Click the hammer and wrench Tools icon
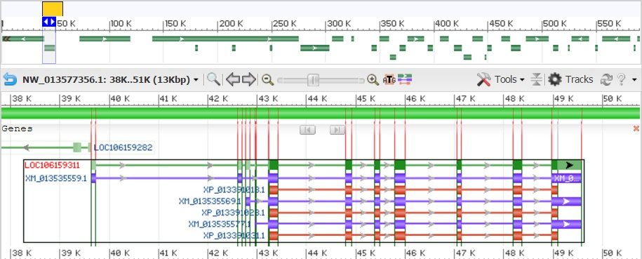 tap(483, 79)
